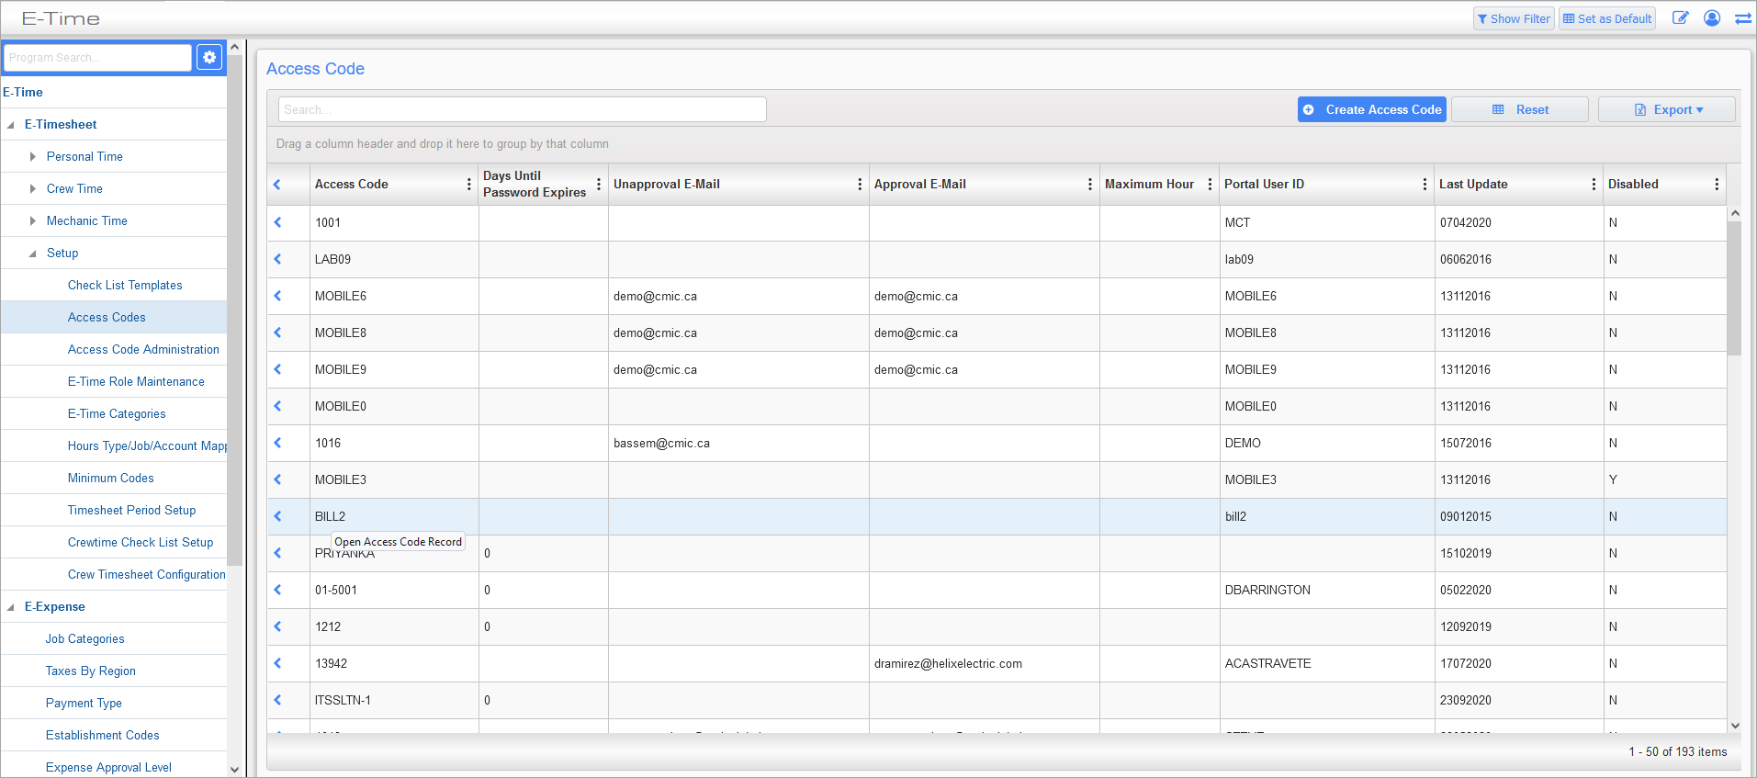Select the DBARRINGTON portal user cell
The image size is (1757, 778).
coord(1327,590)
